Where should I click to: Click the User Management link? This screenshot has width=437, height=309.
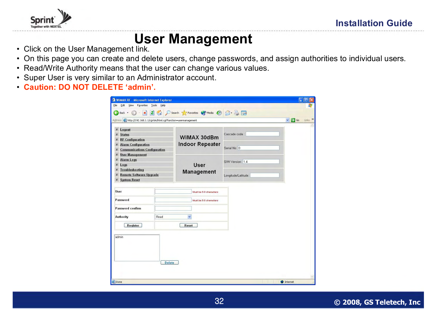(x=133, y=155)
